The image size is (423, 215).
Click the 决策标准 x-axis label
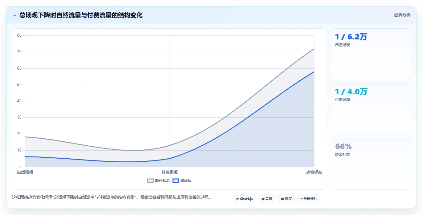click(314, 172)
